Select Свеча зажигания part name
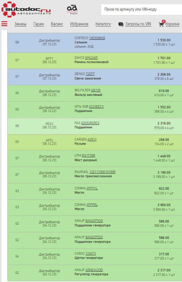The height and width of the screenshot is (282, 182). click(x=88, y=78)
